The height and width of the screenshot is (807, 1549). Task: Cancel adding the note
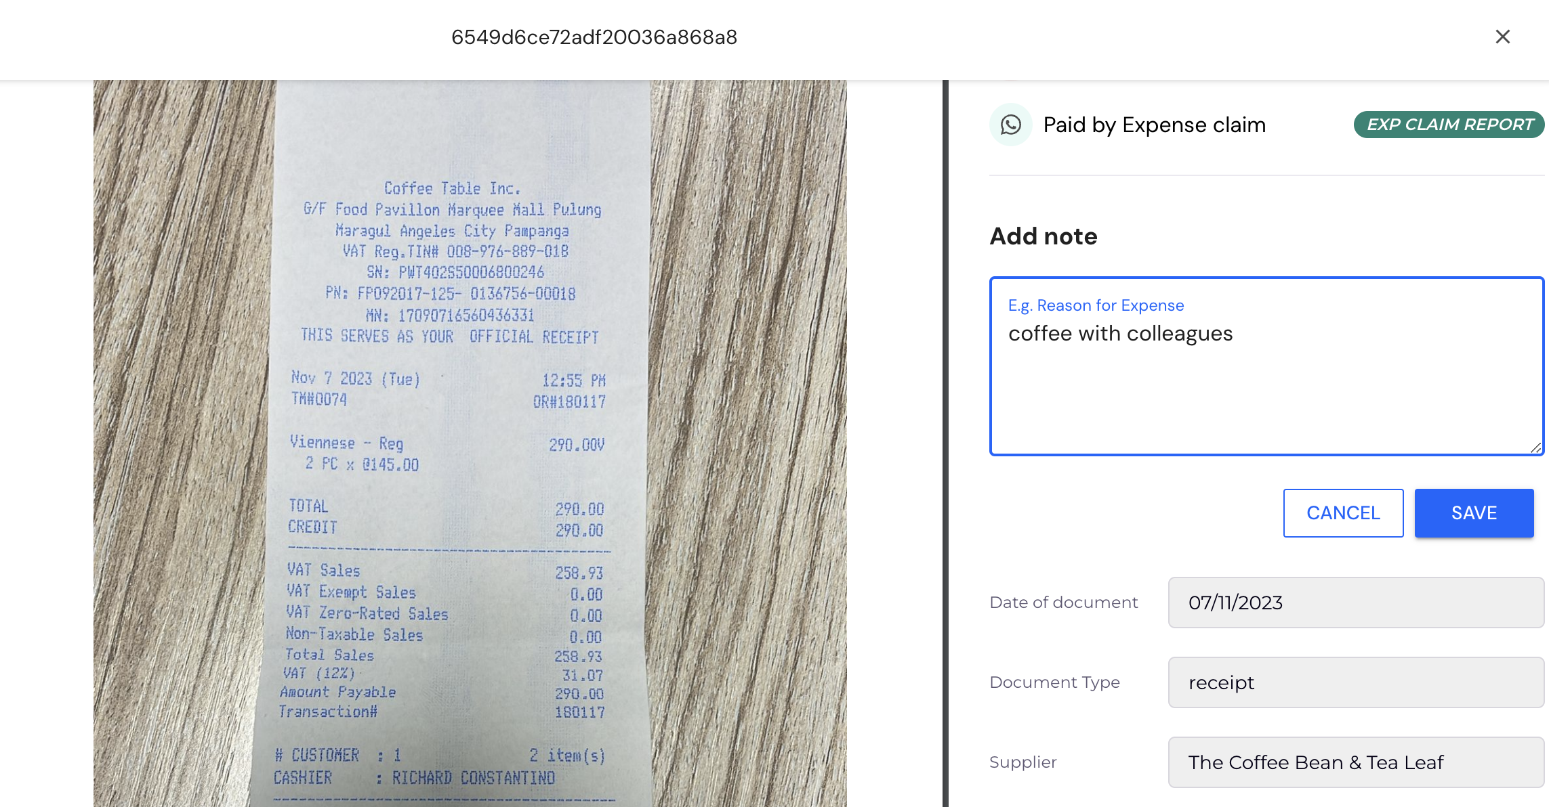[1343, 513]
